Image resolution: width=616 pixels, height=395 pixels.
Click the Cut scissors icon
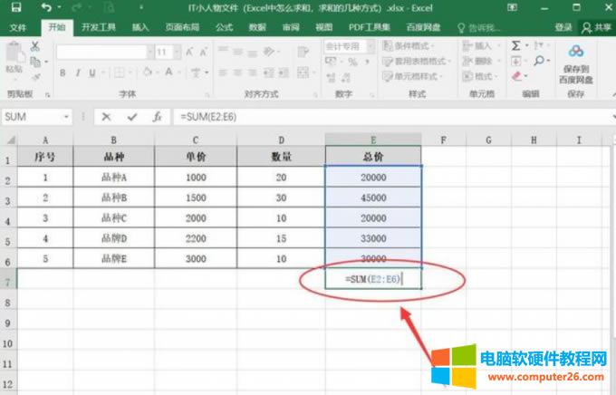[x=34, y=45]
